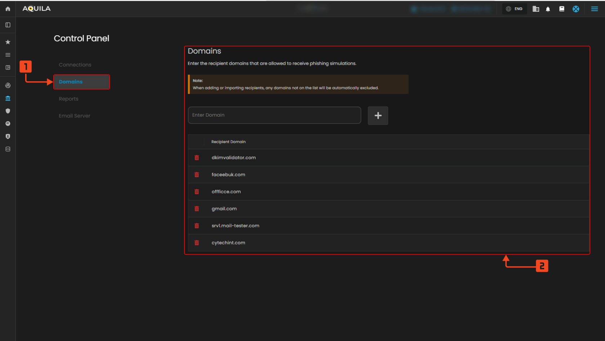Click the bank building sidebar icon
Viewport: 605px width, 341px height.
(x=8, y=98)
